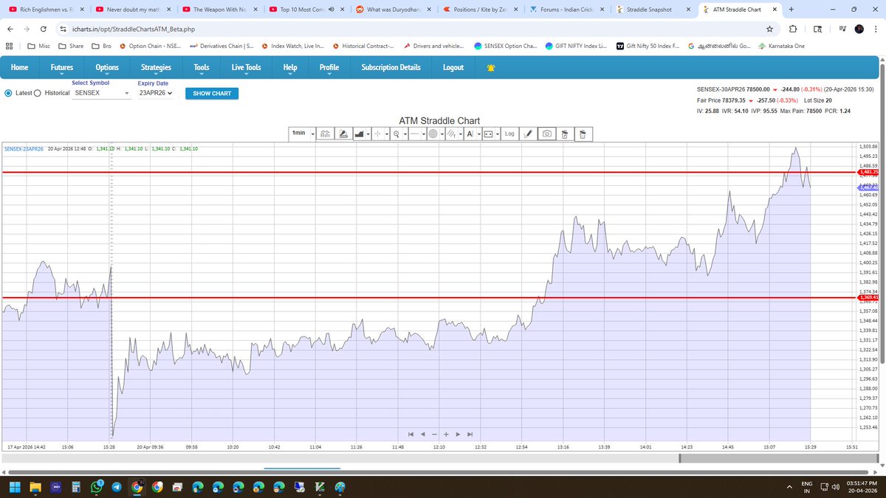Open the SENSEX symbol dropdown
The width and height of the screenshot is (886, 498).
click(x=102, y=93)
